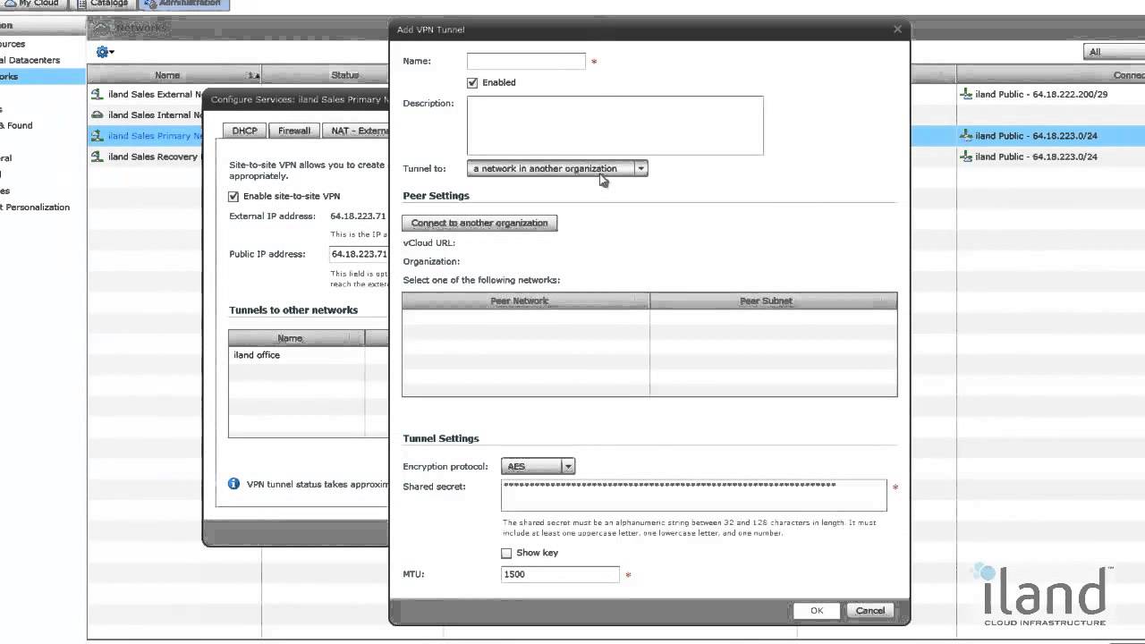Viewport: 1145px width, 644px height.
Task: Open the Administration tab
Action: 183,4
